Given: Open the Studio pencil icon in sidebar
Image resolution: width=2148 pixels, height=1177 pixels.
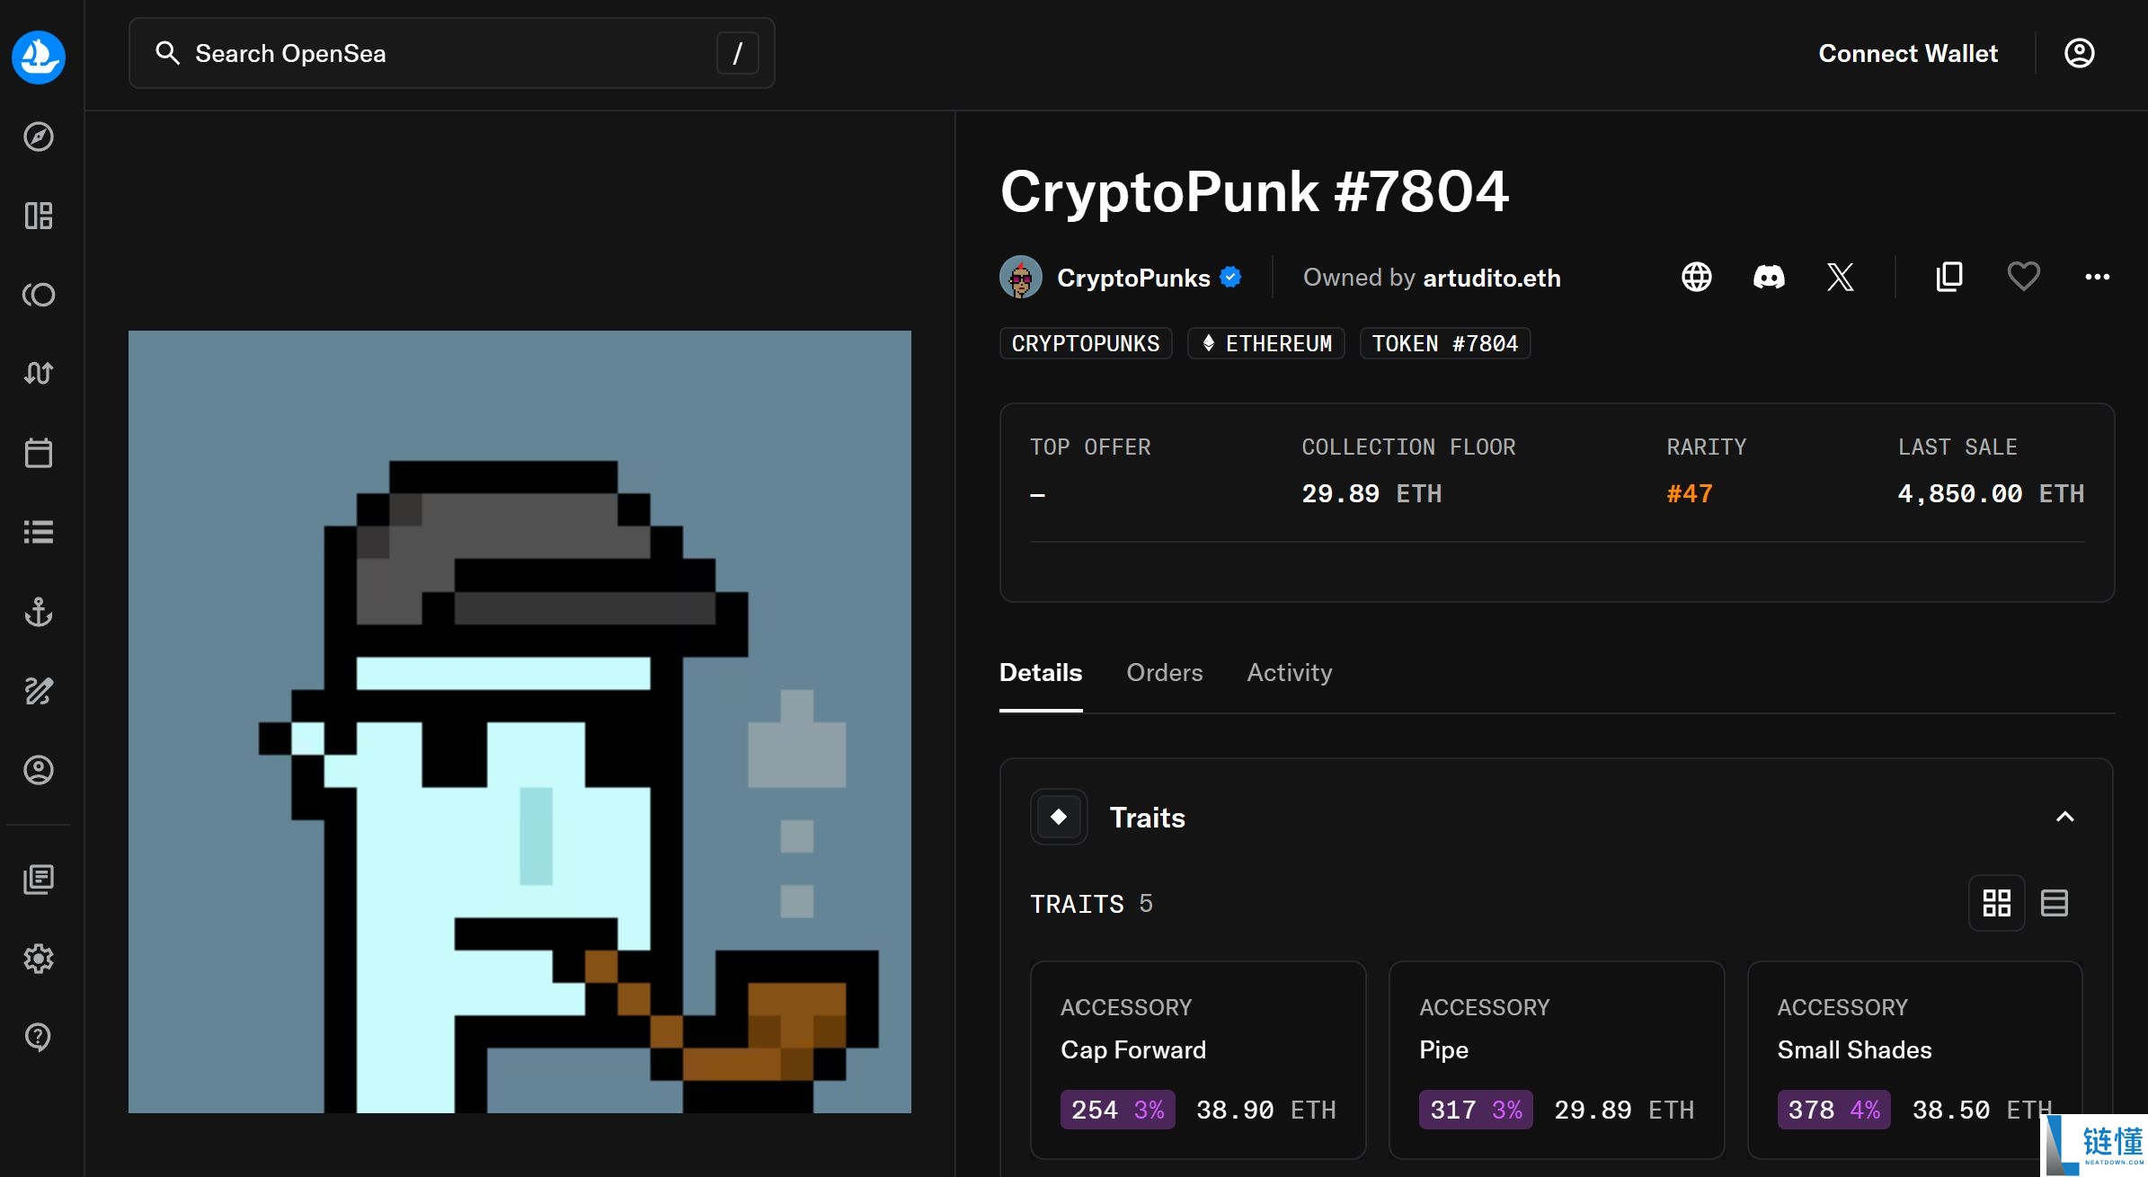Looking at the screenshot, I should click(x=39, y=691).
